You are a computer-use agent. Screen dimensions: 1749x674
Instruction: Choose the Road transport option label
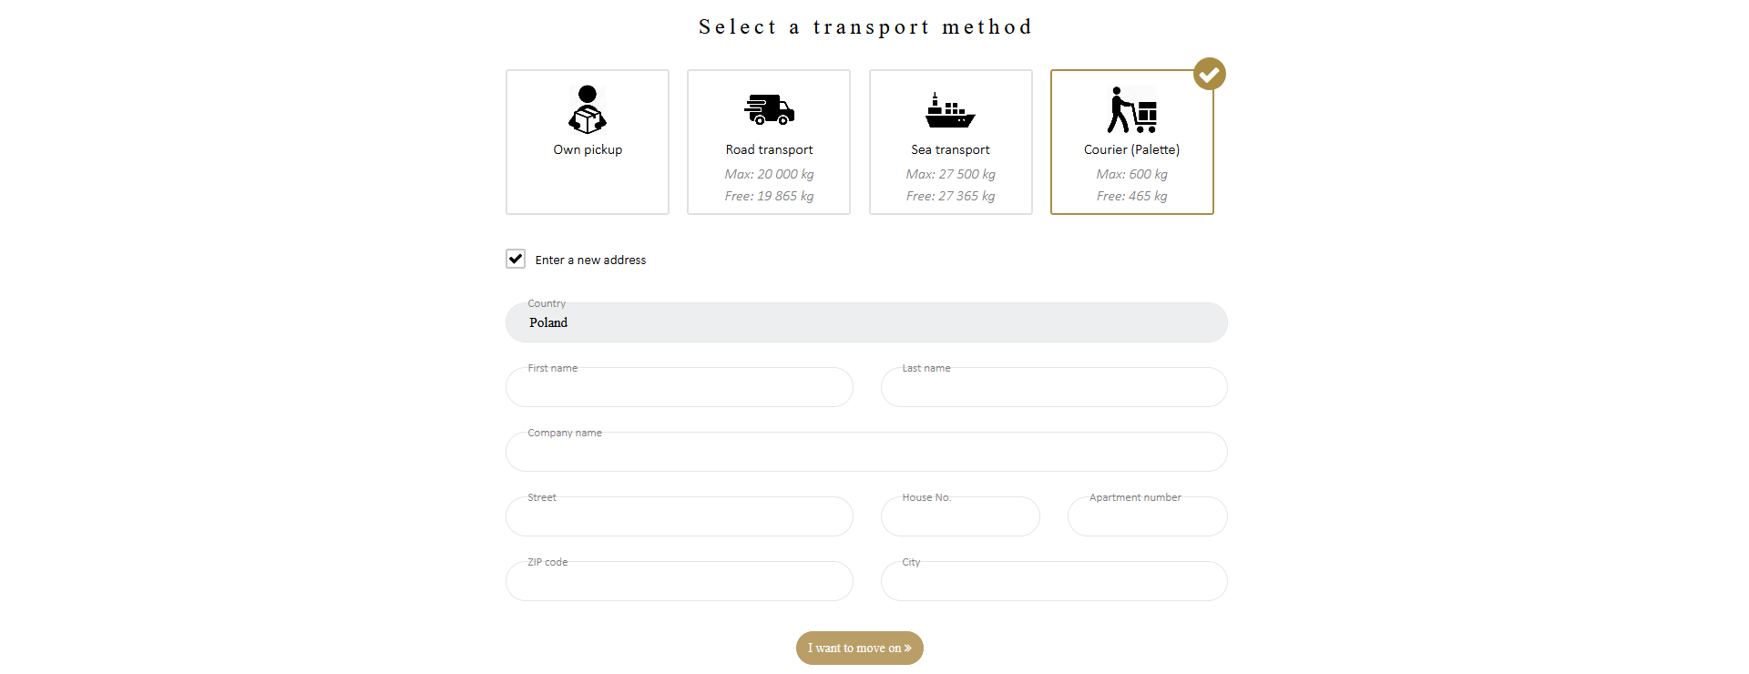click(x=769, y=149)
